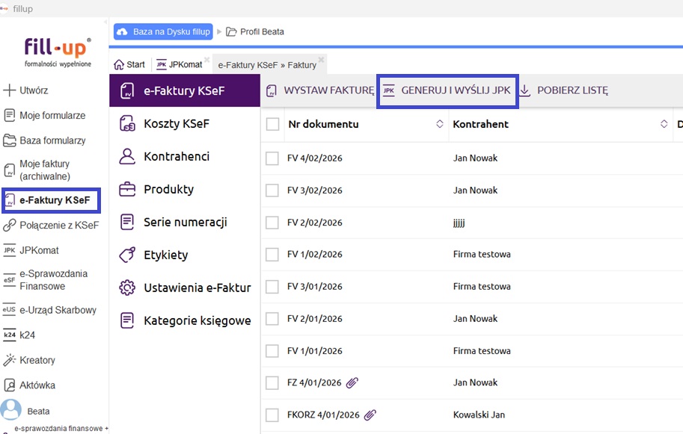Open the Profil Beata breadcrumb folder

254,32
